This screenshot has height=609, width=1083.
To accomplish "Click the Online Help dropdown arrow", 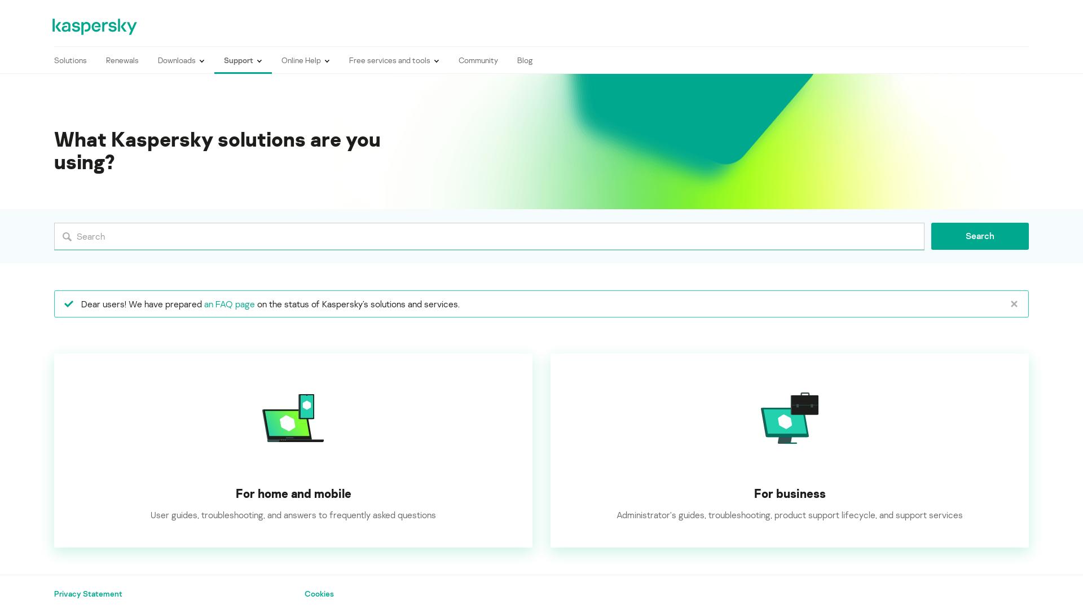I will pyautogui.click(x=327, y=61).
